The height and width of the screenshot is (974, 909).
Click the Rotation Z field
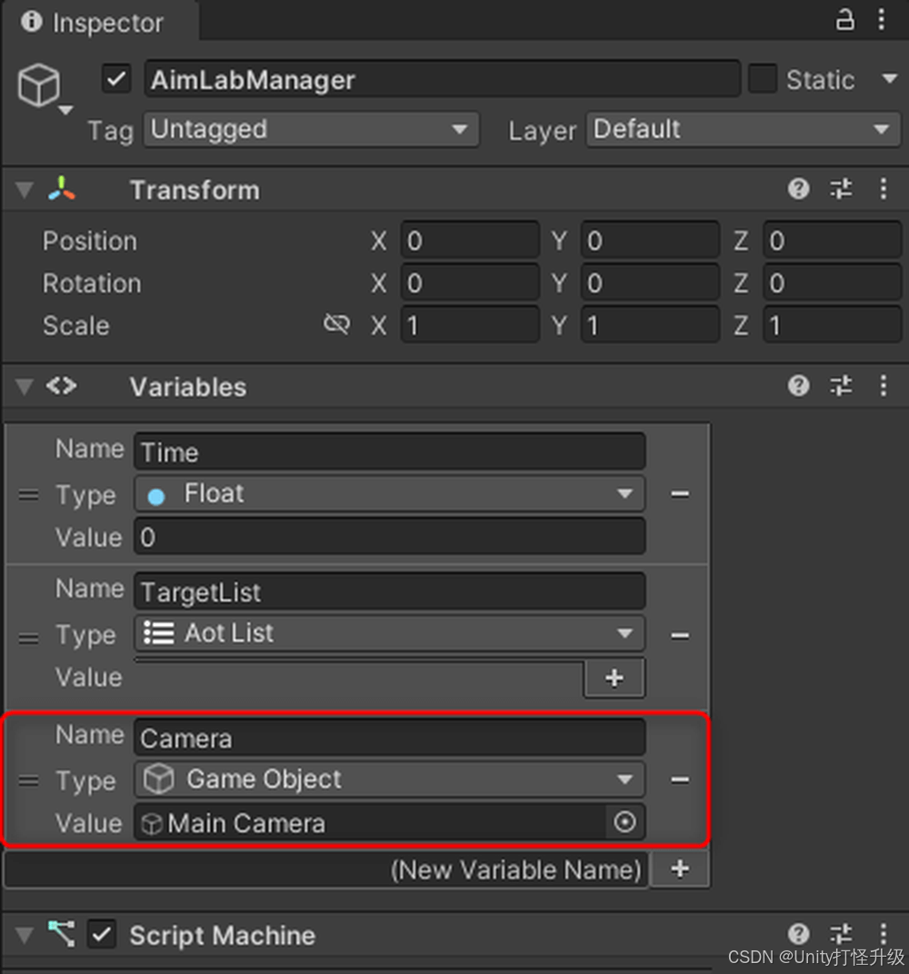tap(832, 283)
